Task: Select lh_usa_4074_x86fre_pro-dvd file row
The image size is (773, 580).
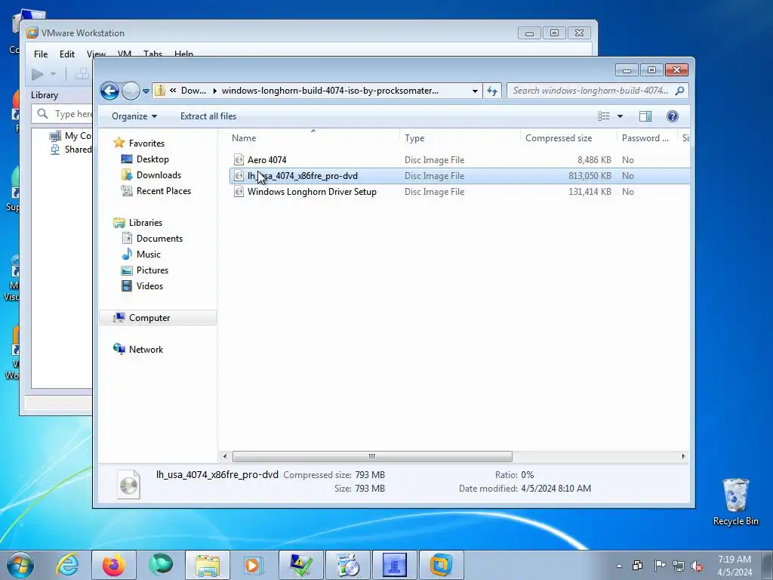Action: click(460, 176)
